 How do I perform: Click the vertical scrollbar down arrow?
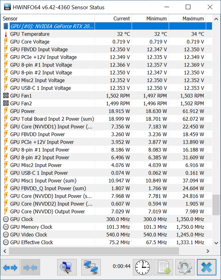[216, 243]
